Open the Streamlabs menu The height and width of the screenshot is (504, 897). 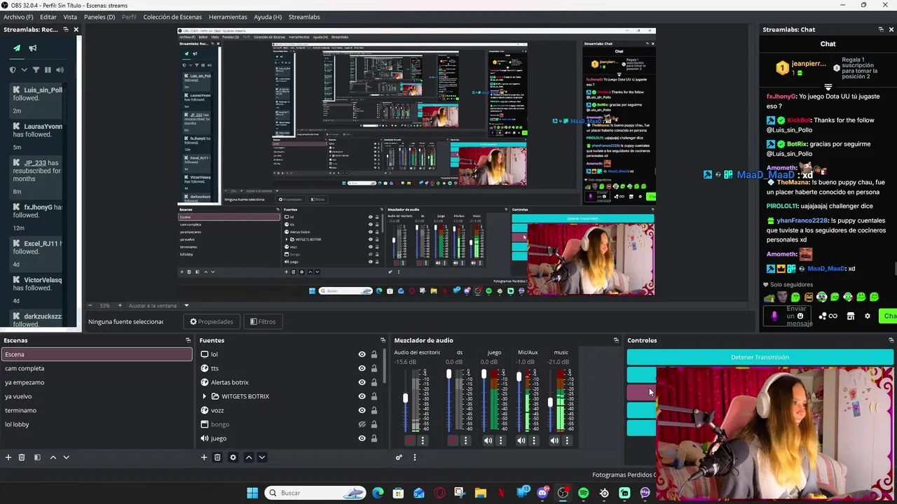click(x=304, y=17)
